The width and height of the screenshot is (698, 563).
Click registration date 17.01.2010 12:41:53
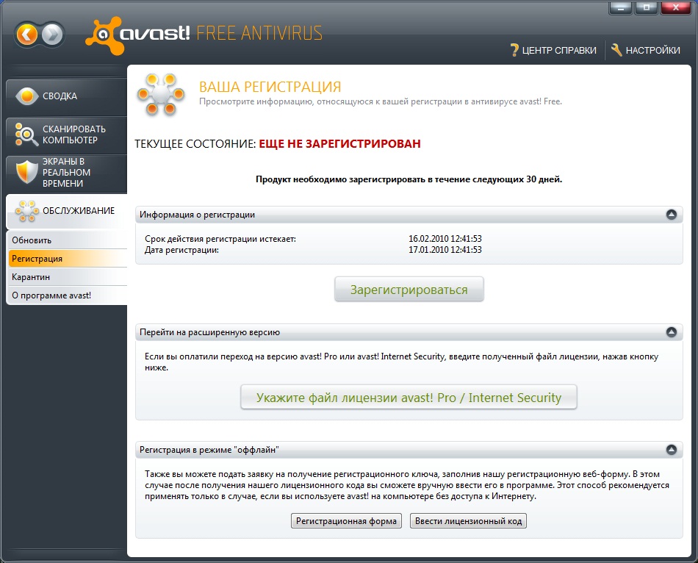[x=445, y=250]
